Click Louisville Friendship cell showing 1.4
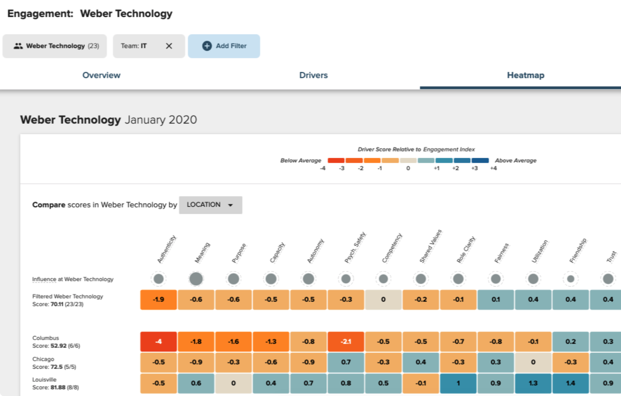The width and height of the screenshot is (621, 396). tap(571, 383)
